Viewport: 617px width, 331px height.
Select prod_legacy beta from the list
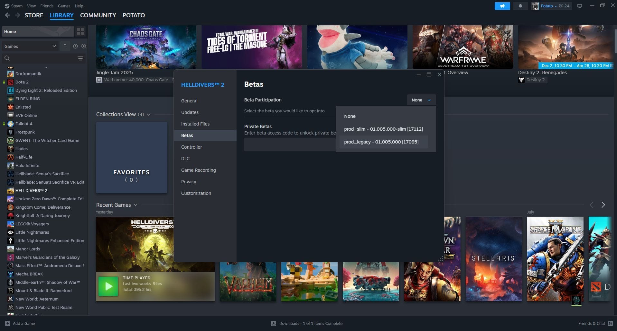(382, 142)
